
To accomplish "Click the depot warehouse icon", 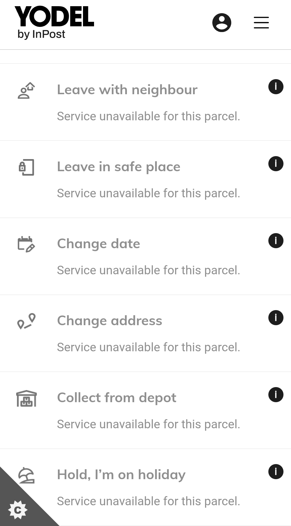I will pos(26,398).
